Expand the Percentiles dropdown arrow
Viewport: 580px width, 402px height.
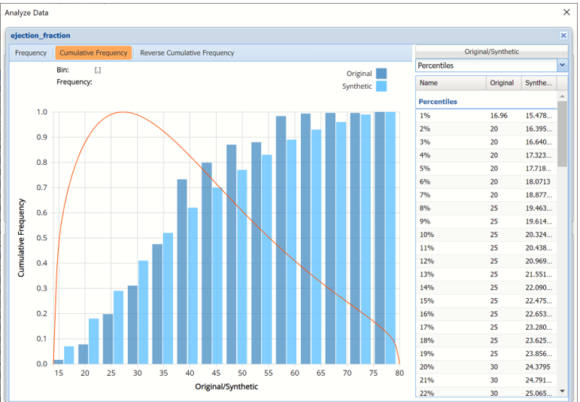[562, 65]
